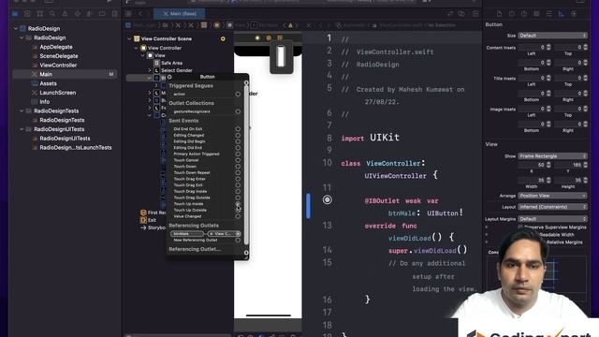599x337 pixels.
Task: Open the Show dropdown set to Frame Rectangle
Action: pyautogui.click(x=552, y=156)
